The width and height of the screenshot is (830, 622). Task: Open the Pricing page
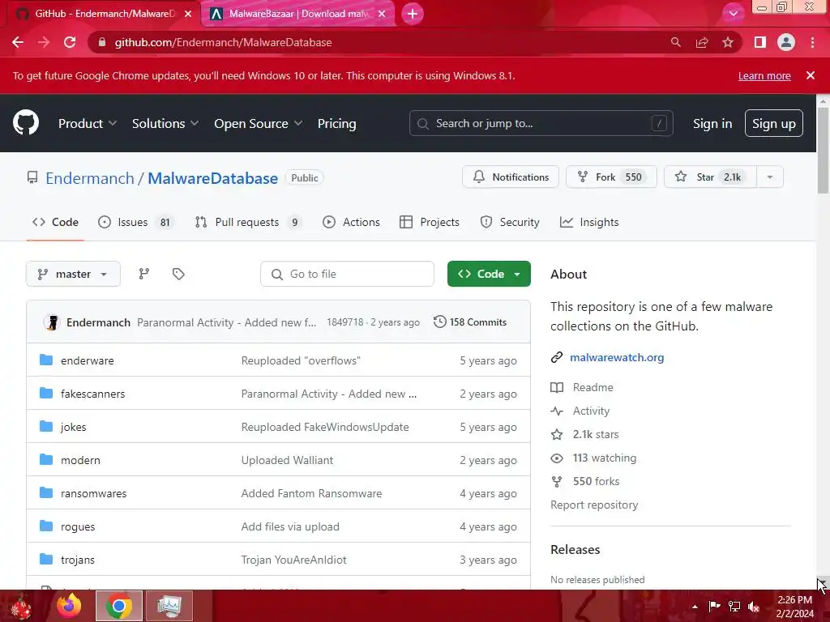(336, 123)
